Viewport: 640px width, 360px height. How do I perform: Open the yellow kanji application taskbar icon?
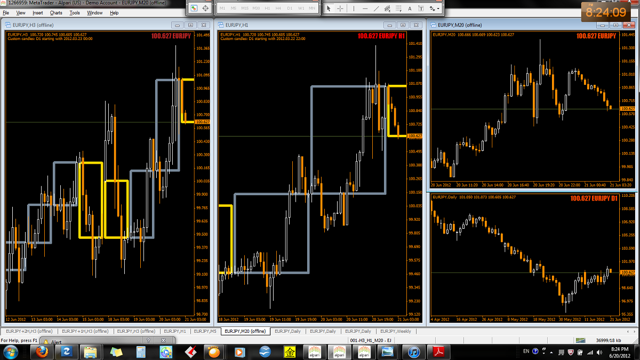click(289, 352)
